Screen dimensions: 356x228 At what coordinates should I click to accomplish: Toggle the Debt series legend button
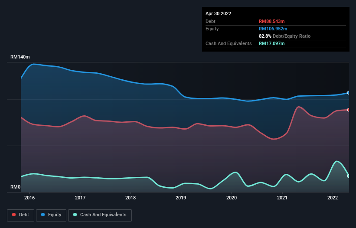tap(20, 215)
